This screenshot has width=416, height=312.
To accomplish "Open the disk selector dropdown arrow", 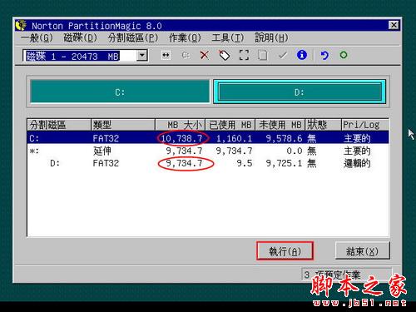I will point(142,56).
